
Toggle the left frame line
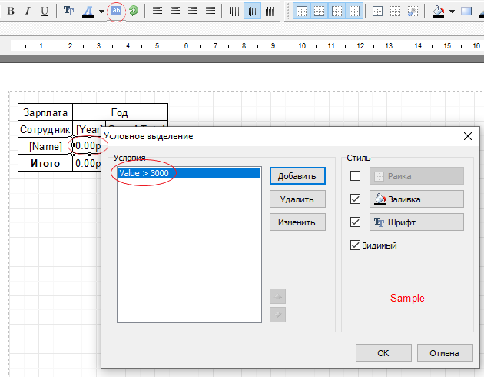pyautogui.click(x=336, y=11)
